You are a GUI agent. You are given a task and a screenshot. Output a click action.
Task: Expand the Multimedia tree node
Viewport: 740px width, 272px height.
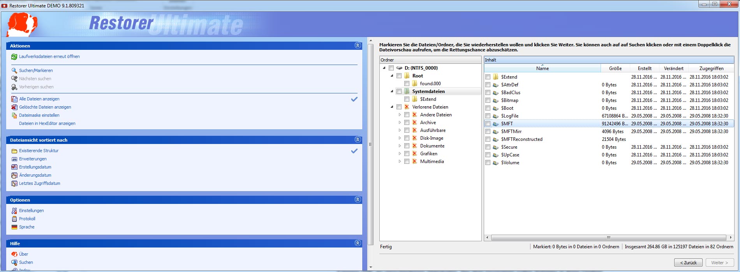point(400,161)
